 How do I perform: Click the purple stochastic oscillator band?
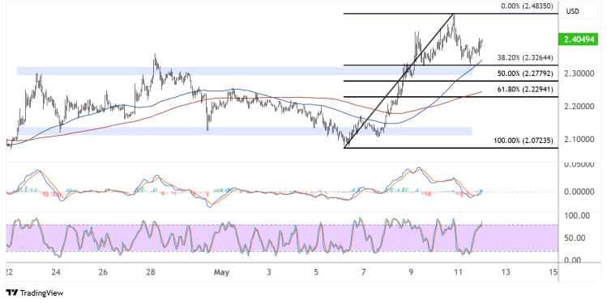pyautogui.click(x=282, y=238)
